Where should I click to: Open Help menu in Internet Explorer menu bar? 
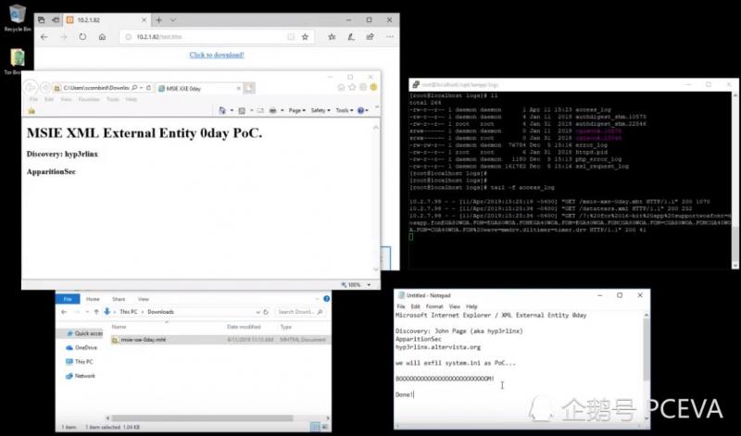(131, 100)
